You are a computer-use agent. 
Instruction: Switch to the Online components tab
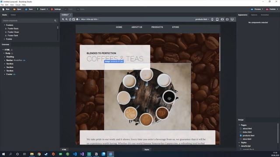13,15
